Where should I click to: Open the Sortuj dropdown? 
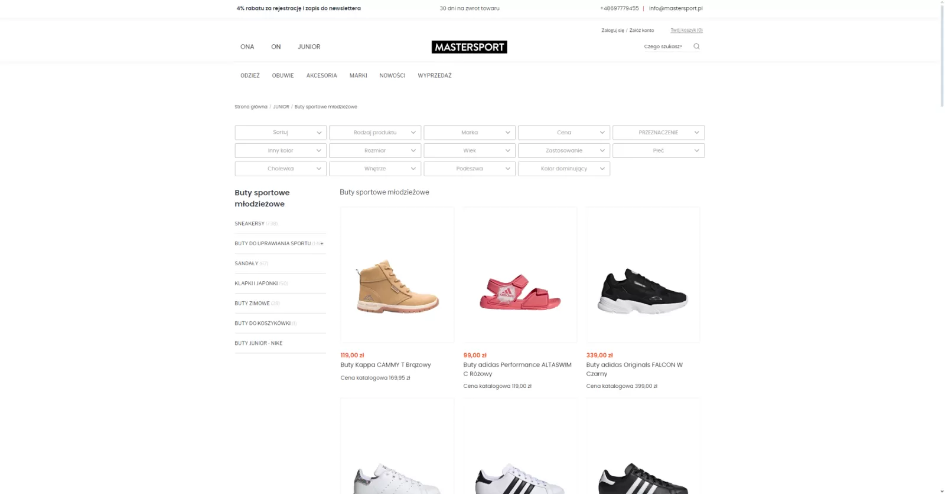coord(281,133)
